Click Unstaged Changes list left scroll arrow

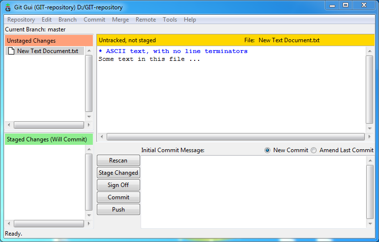pyautogui.click(x=9, y=125)
